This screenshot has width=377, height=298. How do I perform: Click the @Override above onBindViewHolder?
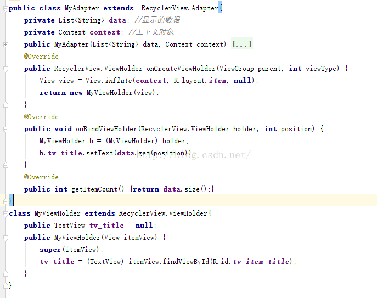click(x=41, y=117)
